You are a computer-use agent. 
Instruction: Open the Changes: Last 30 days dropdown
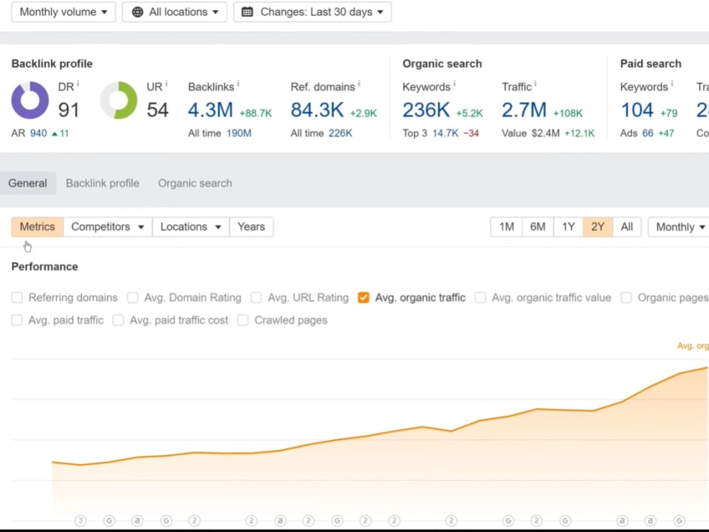[x=313, y=12]
